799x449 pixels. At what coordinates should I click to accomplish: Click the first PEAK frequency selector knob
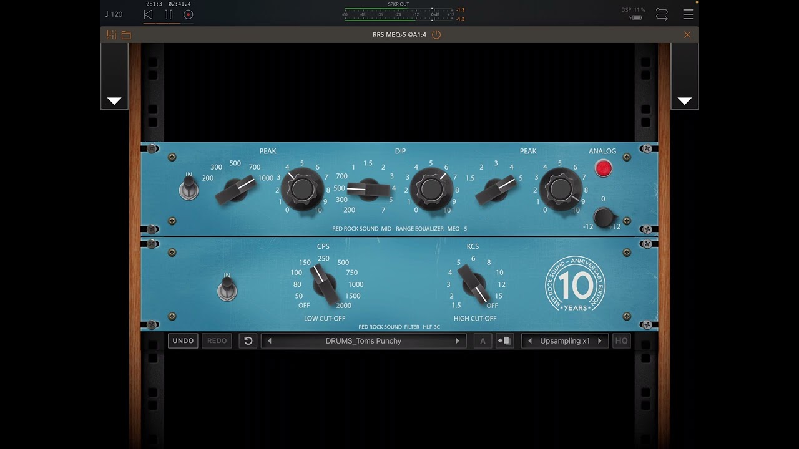[235, 190]
